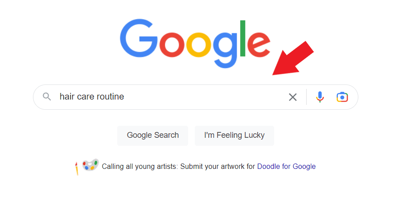The image size is (398, 216).
Task: Click the empty search box area before X
Action: click(x=205, y=97)
